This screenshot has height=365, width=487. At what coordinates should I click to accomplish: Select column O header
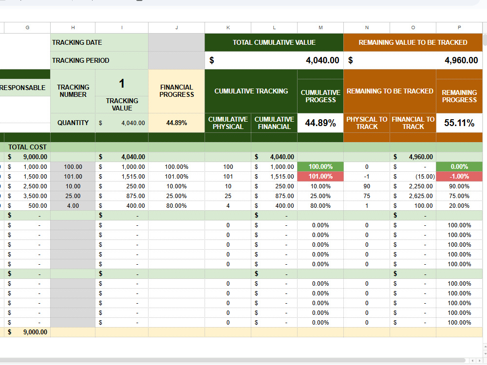click(413, 28)
